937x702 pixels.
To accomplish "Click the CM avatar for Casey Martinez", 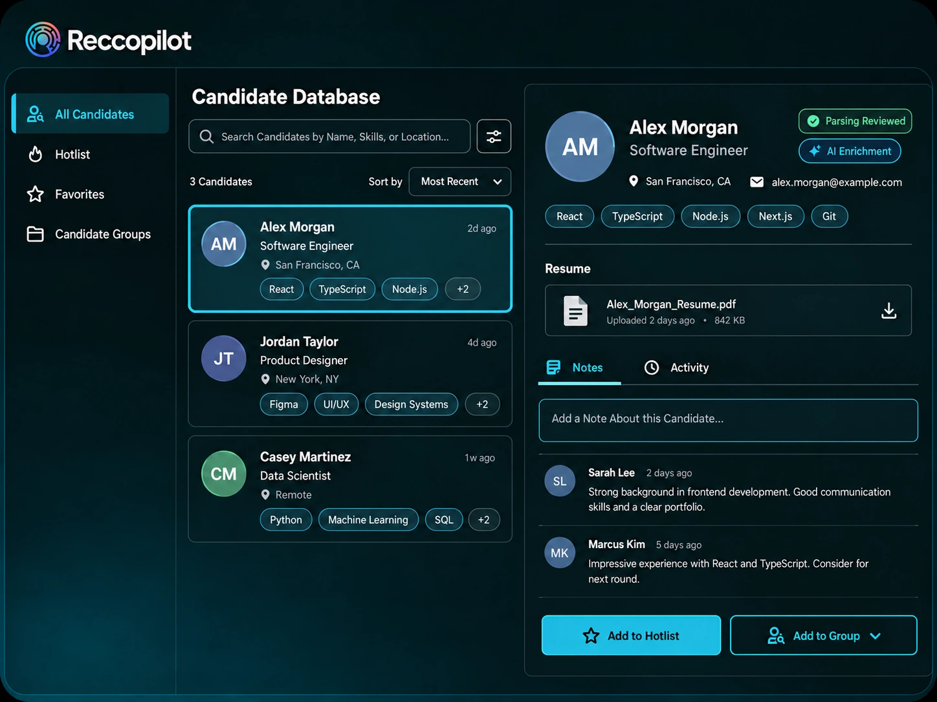I will pos(224,474).
